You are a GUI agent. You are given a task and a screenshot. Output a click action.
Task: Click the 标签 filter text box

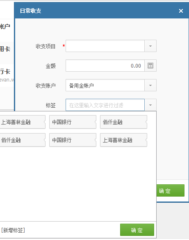(x=105, y=105)
